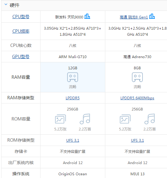This screenshot has height=178, width=167.
Task: Collapse the 硬件 section chevron
Action: click(6, 5)
